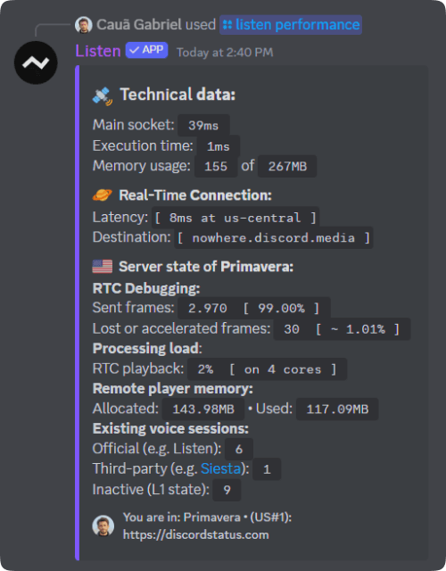The image size is (446, 571).
Task: Click the discordstatus.com footer text
Action: pos(196,534)
